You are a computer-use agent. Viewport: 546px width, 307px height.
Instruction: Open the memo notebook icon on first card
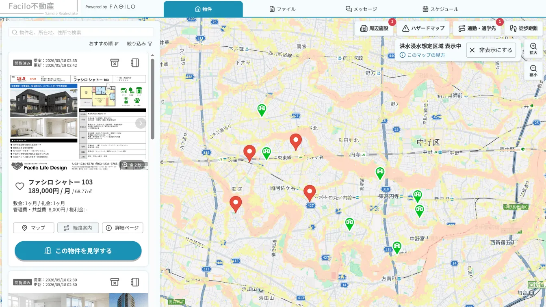click(135, 63)
